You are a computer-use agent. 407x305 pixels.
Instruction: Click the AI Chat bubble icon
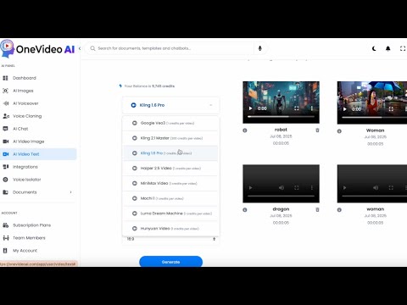5,129
